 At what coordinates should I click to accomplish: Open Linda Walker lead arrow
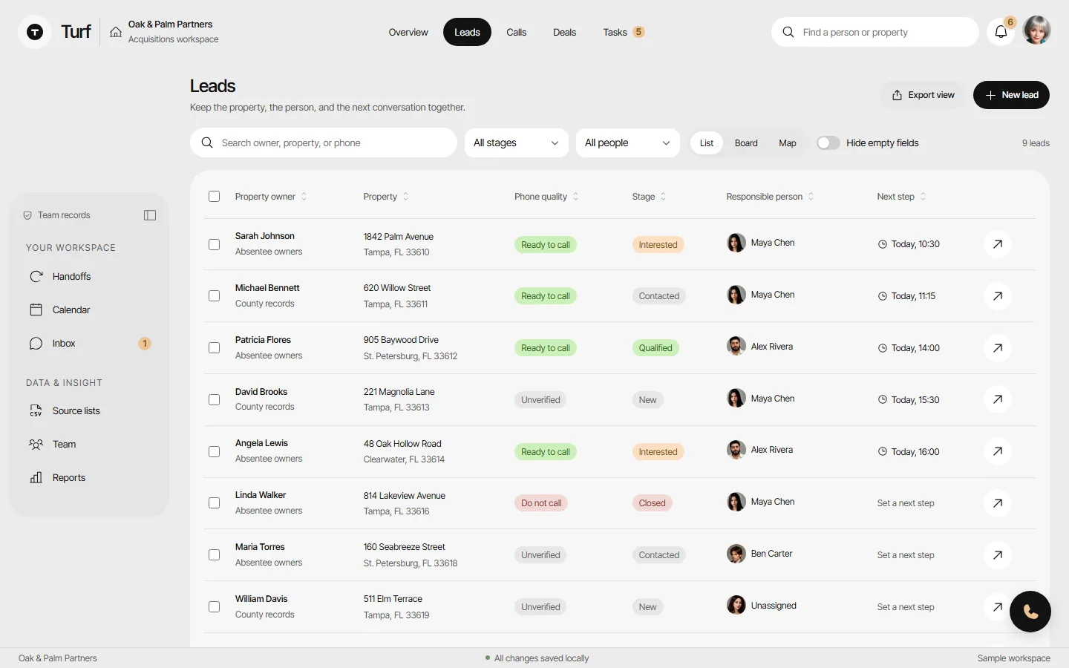998,503
